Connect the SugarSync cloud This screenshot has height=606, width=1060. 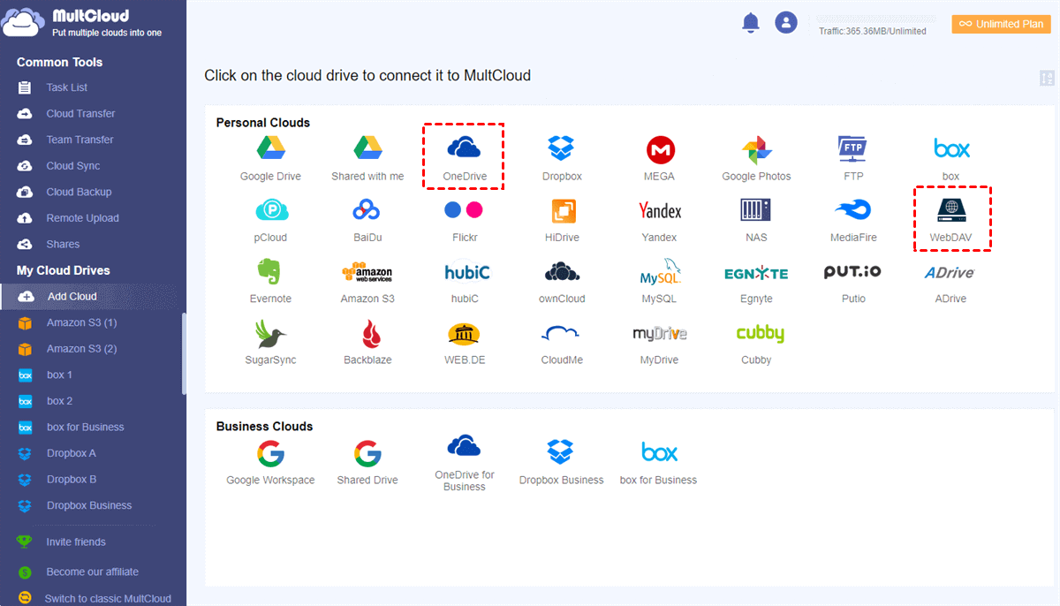270,334
